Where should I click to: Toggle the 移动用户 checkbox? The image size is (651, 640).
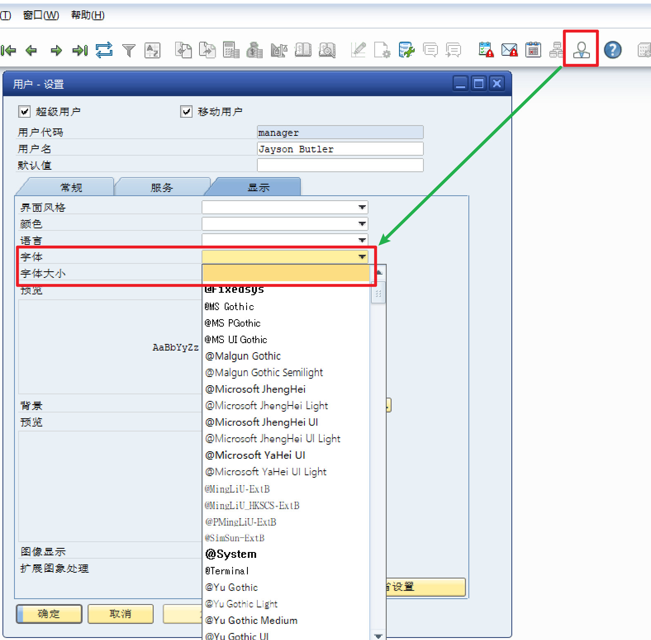point(186,111)
